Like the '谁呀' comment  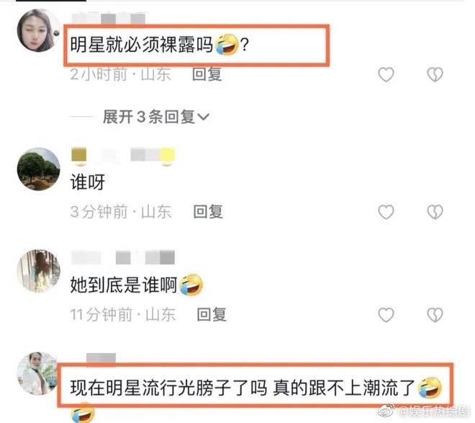[x=386, y=212]
